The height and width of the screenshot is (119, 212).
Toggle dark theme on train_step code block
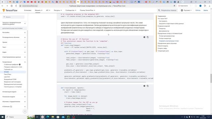coord(144,37)
